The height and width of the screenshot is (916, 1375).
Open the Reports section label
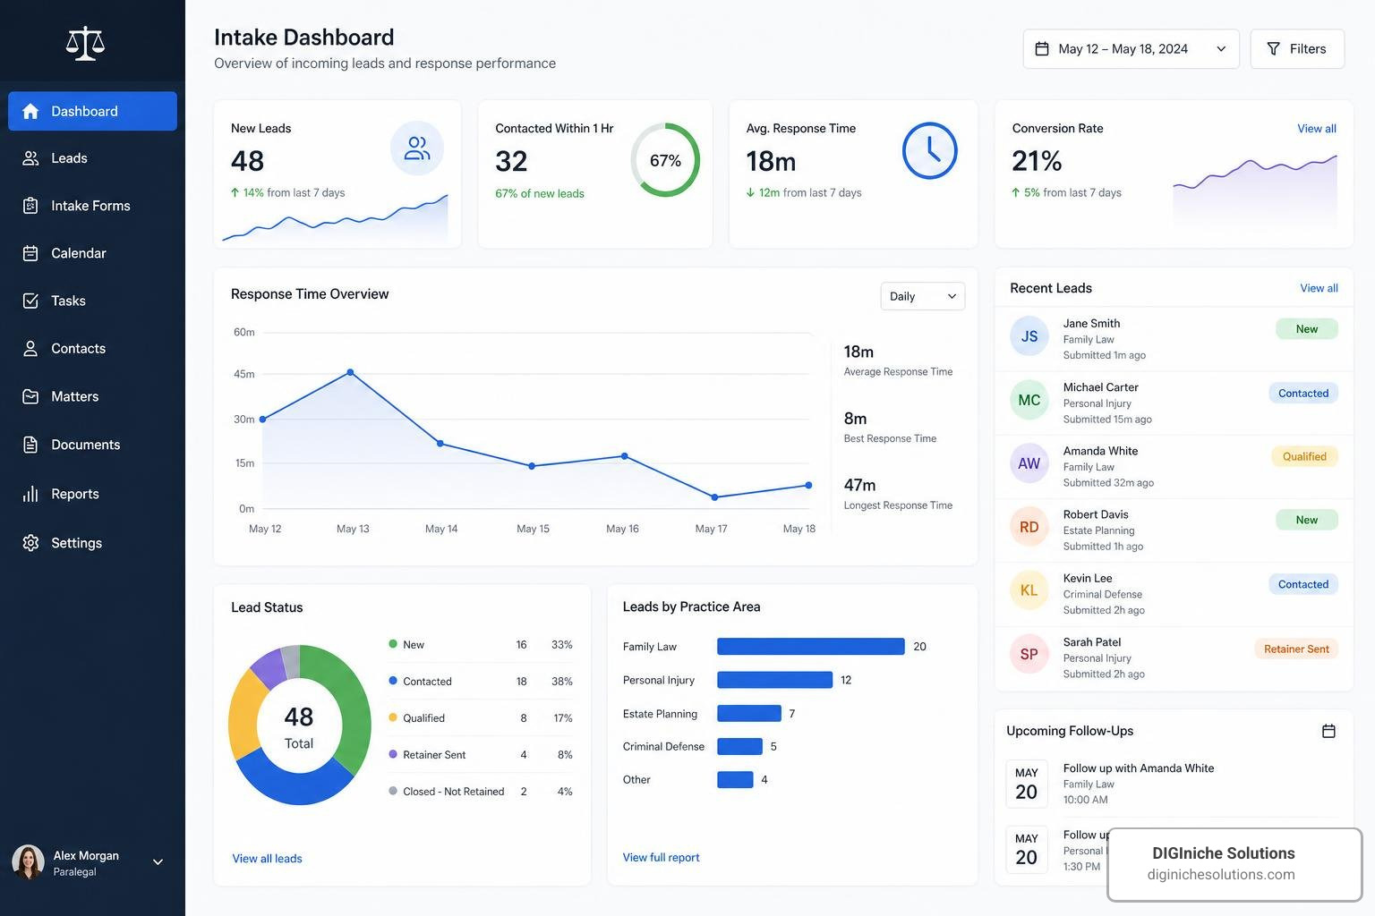click(75, 494)
